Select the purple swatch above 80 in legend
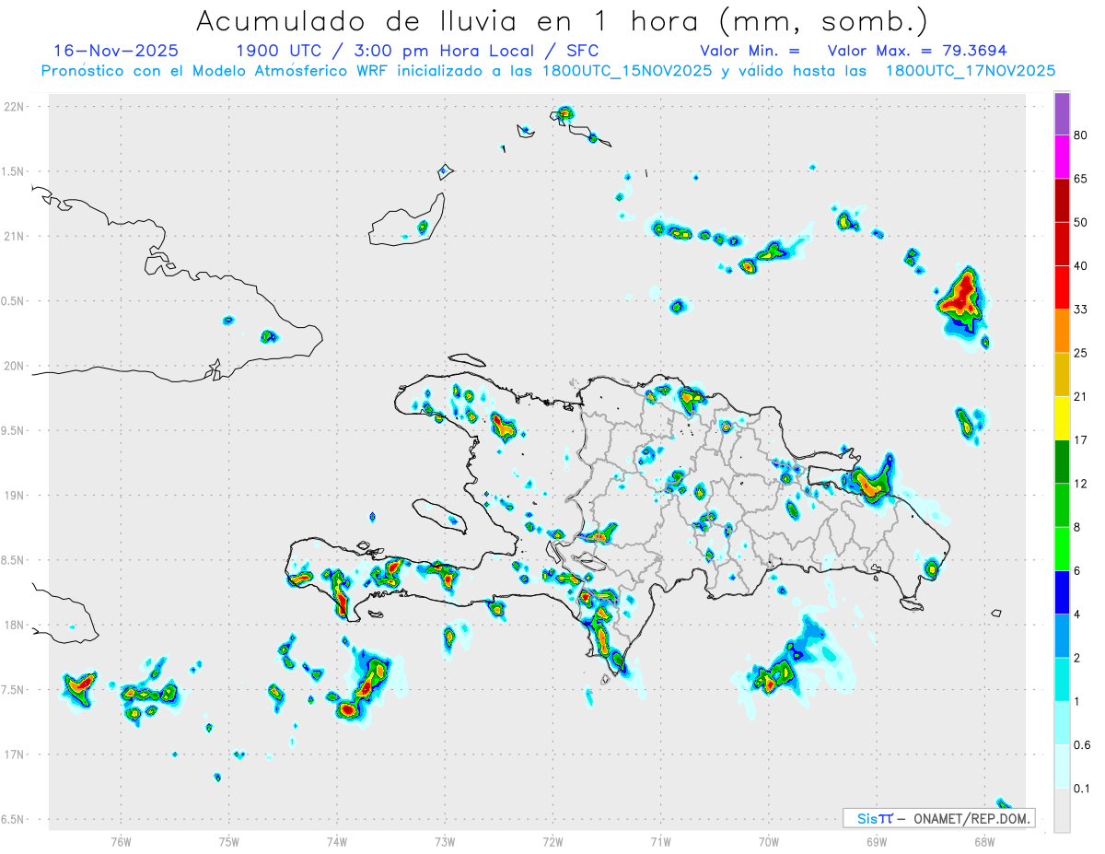This screenshot has height=854, width=1105. [1062, 113]
